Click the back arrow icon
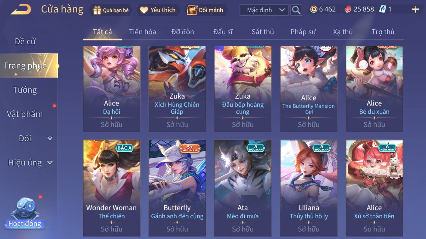Image resolution: width=426 pixels, height=239 pixels. pos(21,10)
